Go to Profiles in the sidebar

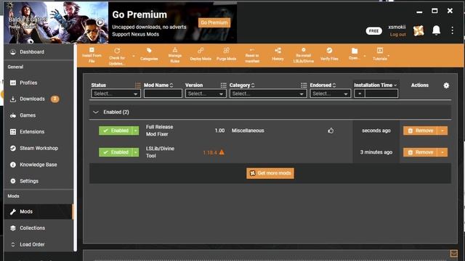(x=39, y=83)
